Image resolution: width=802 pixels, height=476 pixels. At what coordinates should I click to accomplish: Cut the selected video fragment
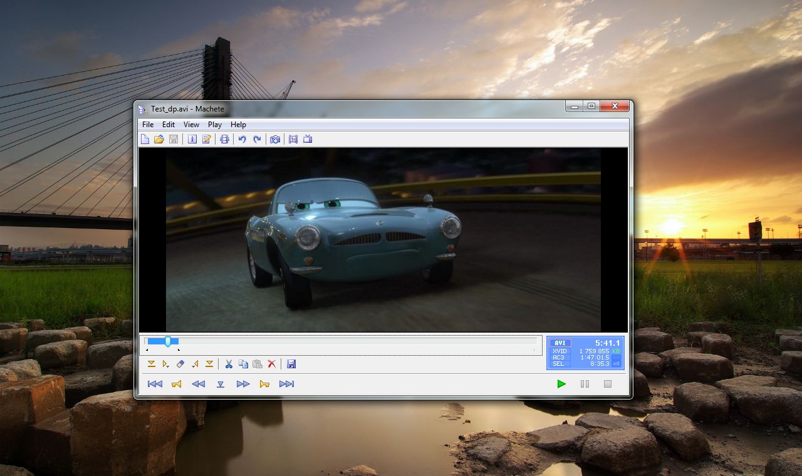(x=229, y=364)
